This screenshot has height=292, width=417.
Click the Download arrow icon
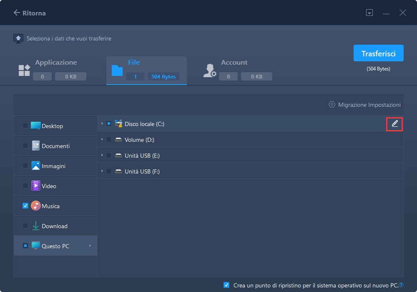pyautogui.click(x=35, y=226)
